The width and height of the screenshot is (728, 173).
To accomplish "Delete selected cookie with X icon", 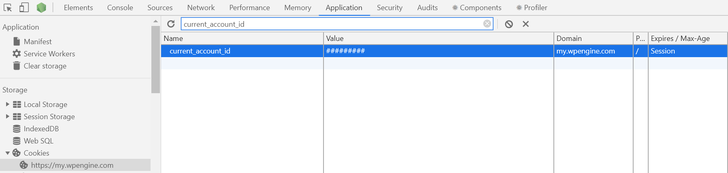I will tap(526, 24).
